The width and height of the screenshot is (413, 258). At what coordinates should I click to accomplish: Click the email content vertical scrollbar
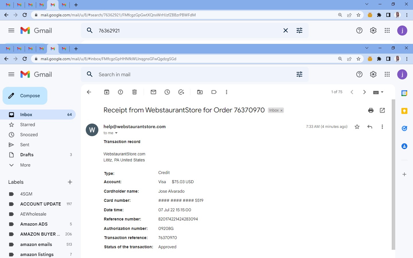click(393, 174)
